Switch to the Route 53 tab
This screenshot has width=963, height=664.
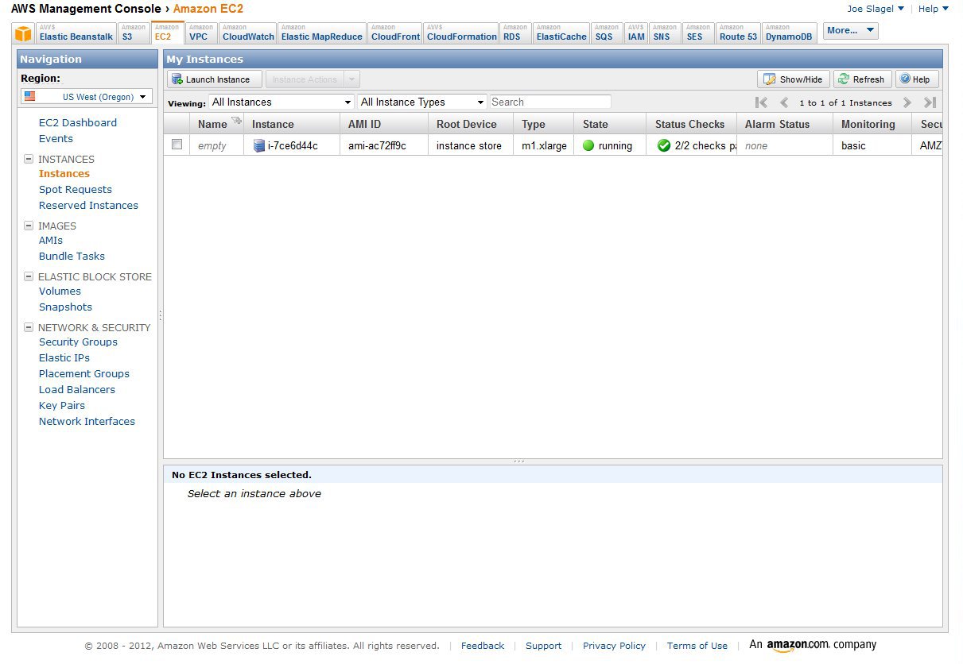point(739,33)
